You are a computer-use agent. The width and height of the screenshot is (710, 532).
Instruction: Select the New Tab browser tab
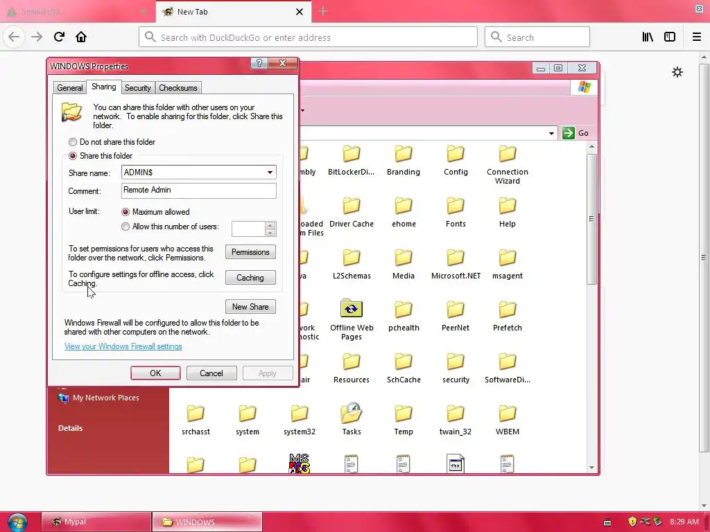227,12
